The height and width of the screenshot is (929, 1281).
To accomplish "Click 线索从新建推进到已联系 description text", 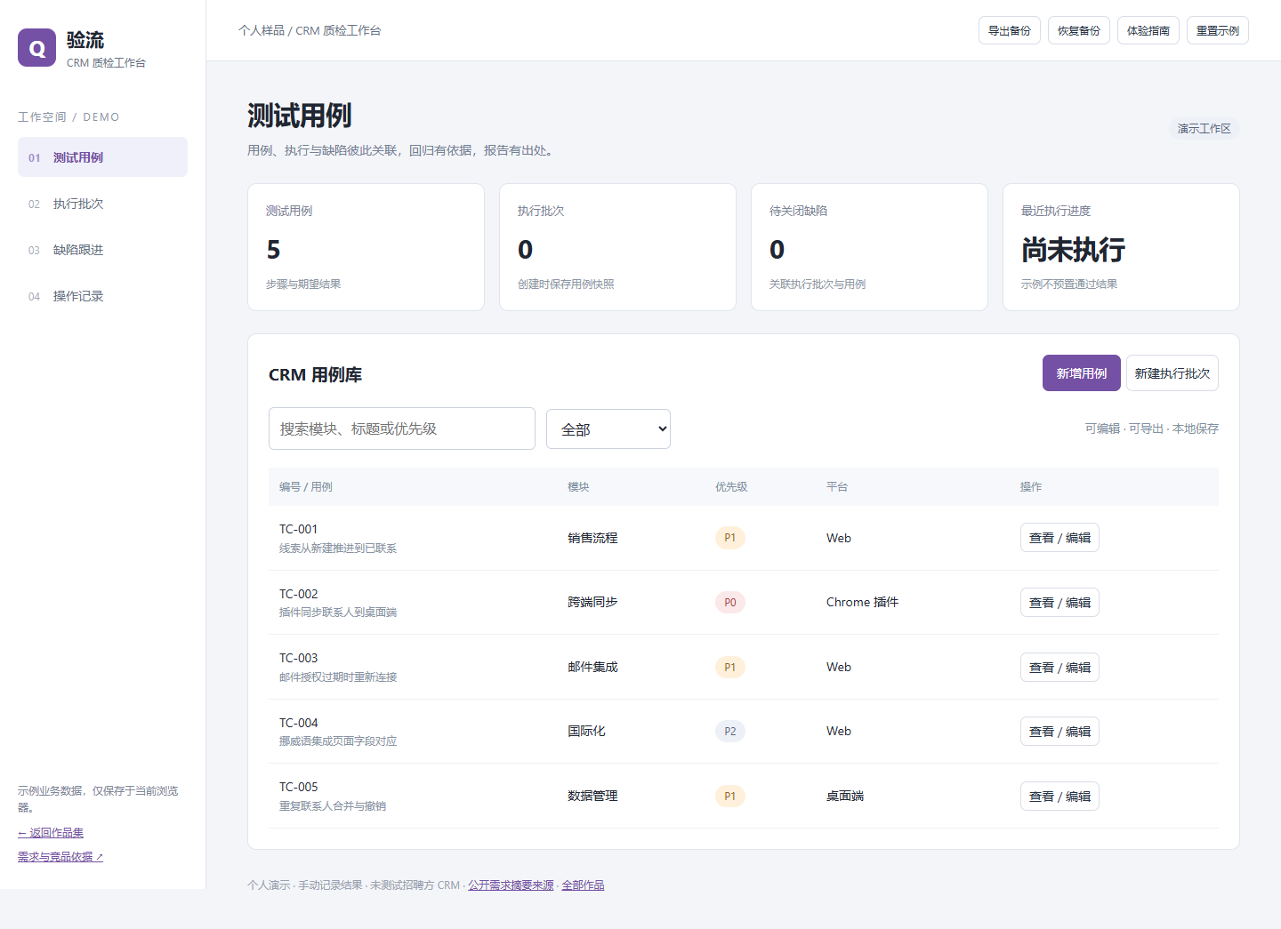I will (338, 549).
